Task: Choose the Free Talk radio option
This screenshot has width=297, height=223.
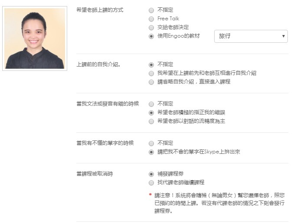Action: pos(151,19)
